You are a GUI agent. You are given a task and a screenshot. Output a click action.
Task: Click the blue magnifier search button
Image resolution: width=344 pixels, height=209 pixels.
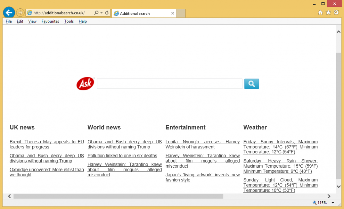[251, 84]
